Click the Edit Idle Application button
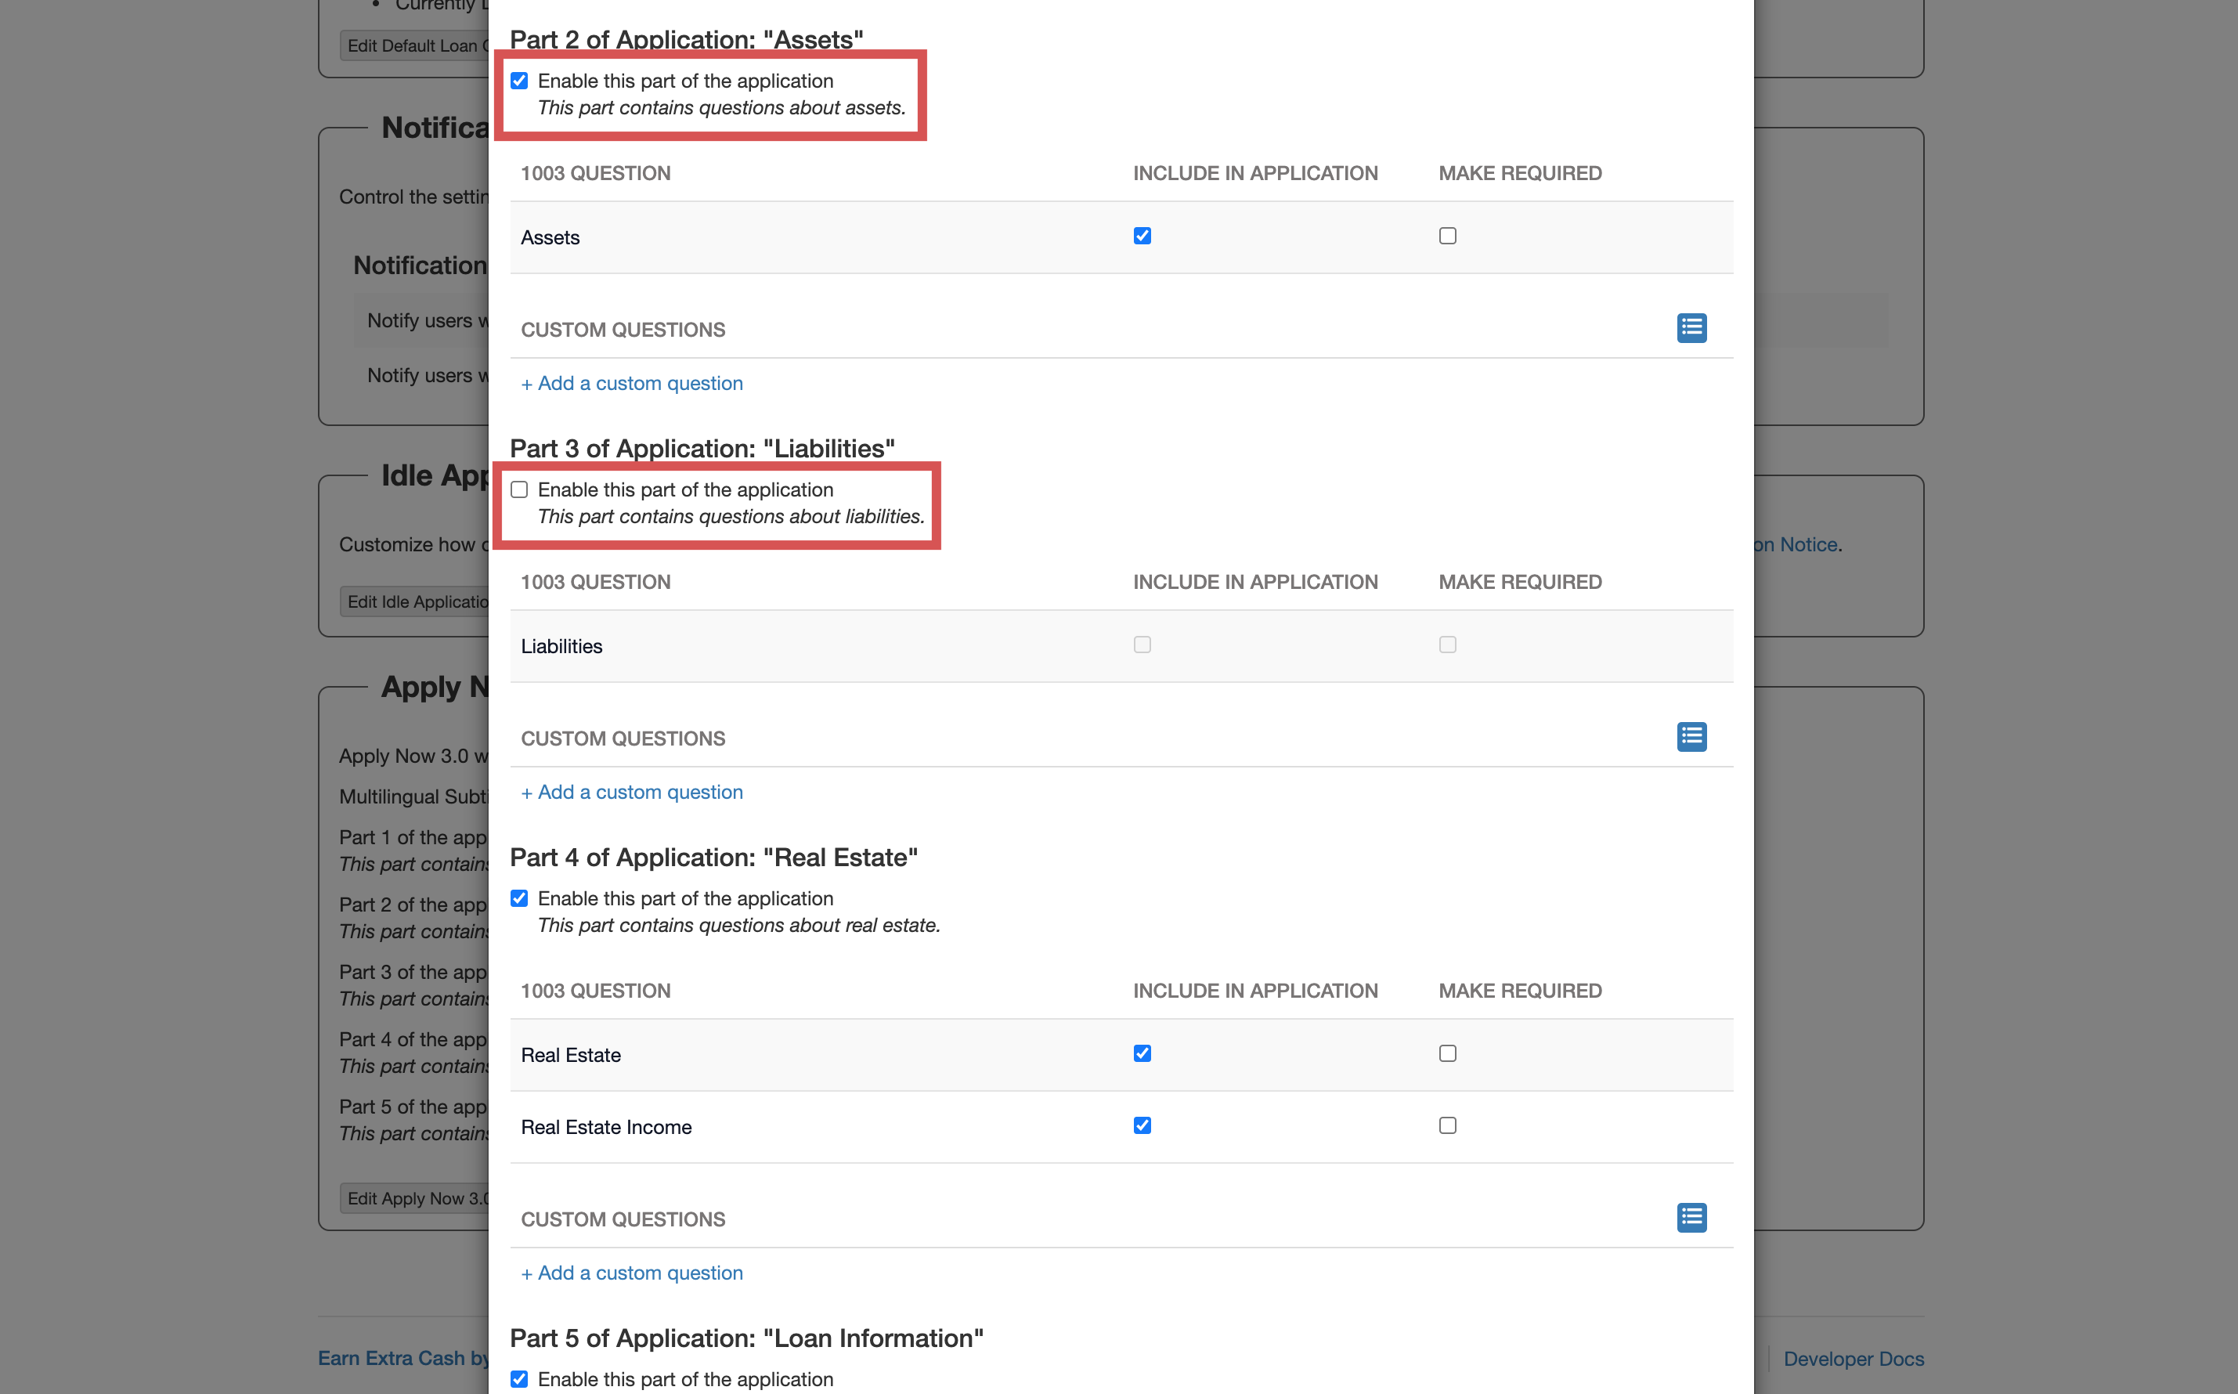This screenshot has height=1394, width=2238. 417,602
